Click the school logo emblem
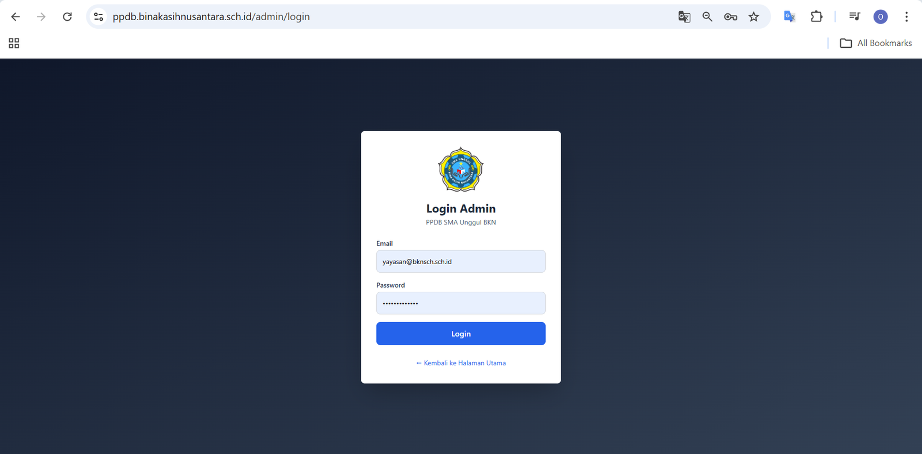 point(461,169)
